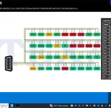Click the Bluetooth tray icon

coord(98,106)
